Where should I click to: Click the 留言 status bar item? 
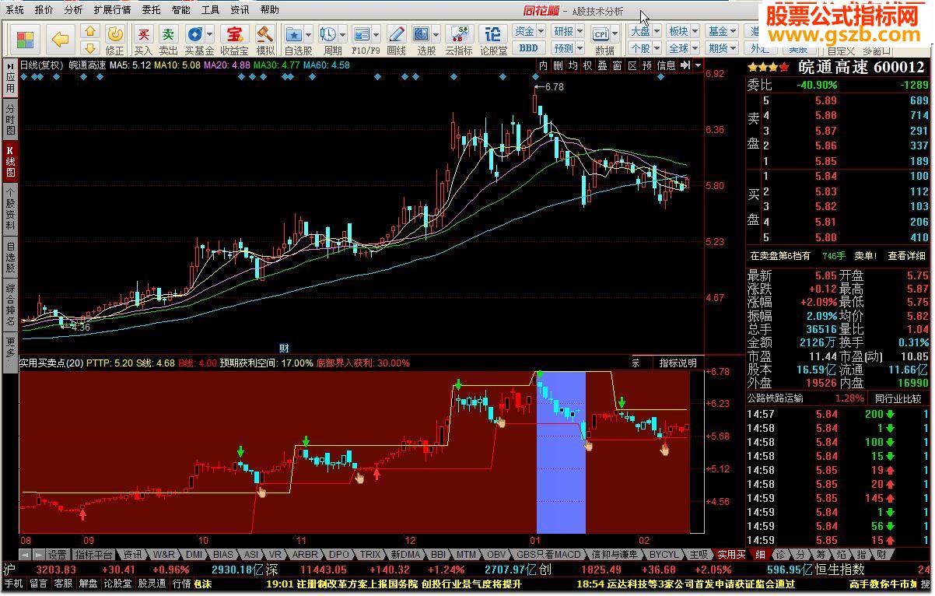(x=40, y=584)
